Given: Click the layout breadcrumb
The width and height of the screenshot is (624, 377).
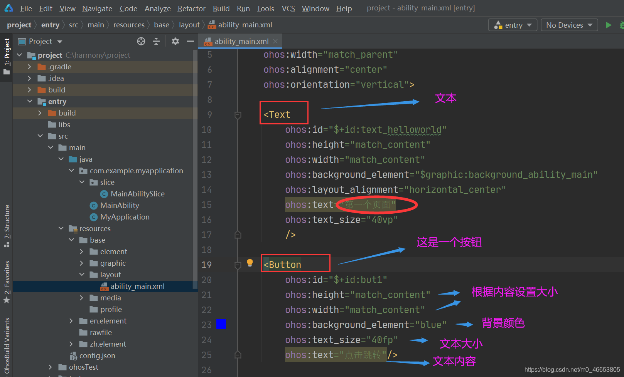Looking at the screenshot, I should point(189,25).
